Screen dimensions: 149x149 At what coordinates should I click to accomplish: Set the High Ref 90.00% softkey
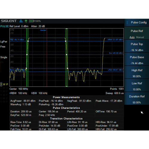137,72
